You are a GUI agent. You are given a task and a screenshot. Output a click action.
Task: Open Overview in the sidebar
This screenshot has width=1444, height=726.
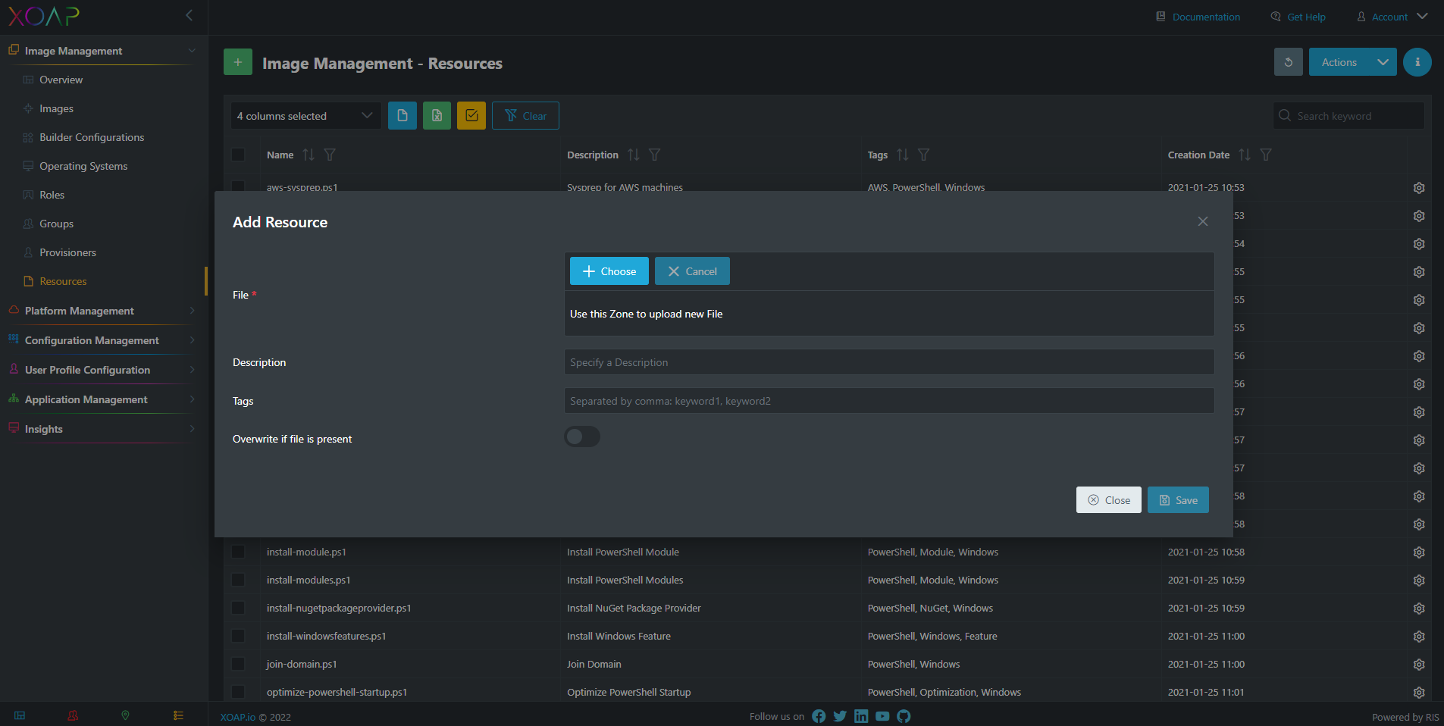pos(61,80)
